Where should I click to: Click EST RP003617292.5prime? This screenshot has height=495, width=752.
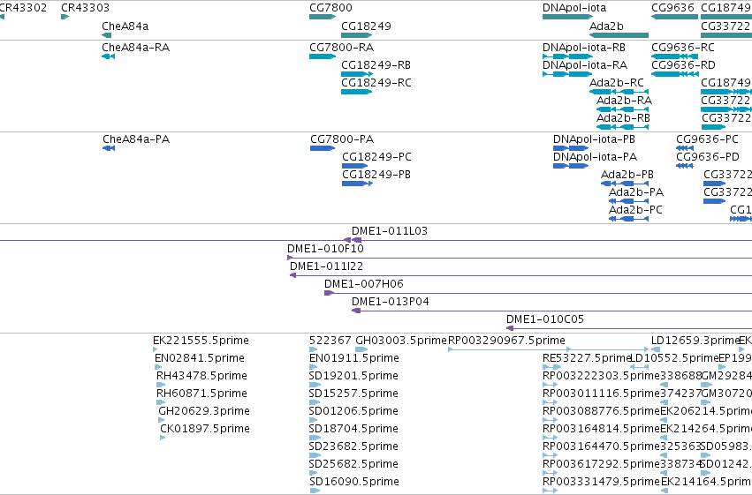coord(602,464)
